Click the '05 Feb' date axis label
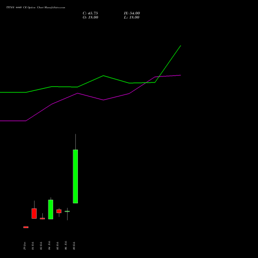The width and height of the screenshot is (258, 258). 58,246
